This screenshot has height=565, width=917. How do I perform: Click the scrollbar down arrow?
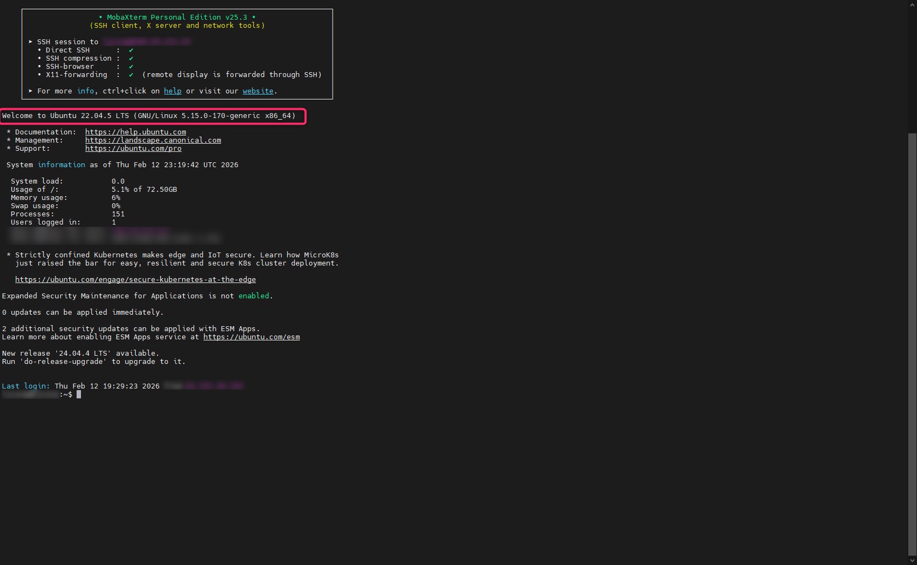click(x=912, y=560)
